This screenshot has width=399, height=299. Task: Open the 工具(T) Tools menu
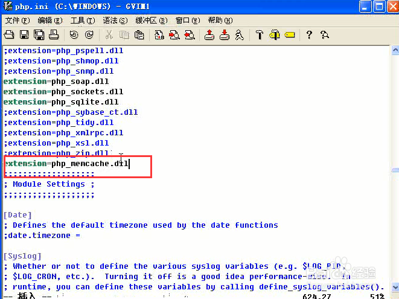click(83, 21)
